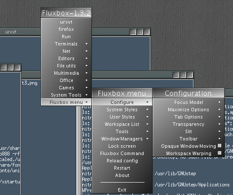Click Reload config
Image resolution: width=233 pixels, height=195 pixels.
[x=122, y=161]
